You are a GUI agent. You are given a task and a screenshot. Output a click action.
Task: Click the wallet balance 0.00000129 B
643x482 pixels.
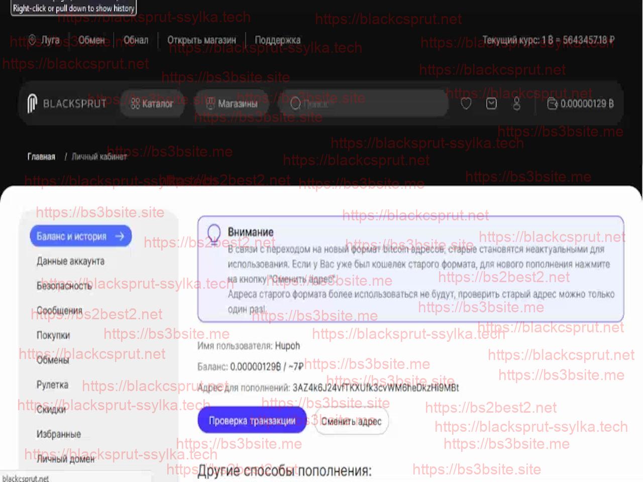[581, 103]
